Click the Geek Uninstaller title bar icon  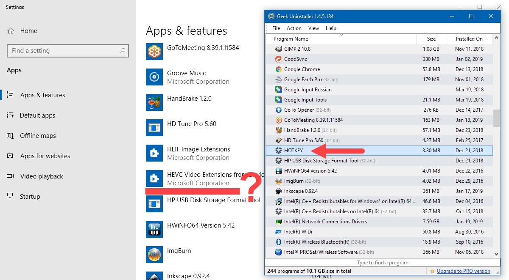(x=272, y=16)
